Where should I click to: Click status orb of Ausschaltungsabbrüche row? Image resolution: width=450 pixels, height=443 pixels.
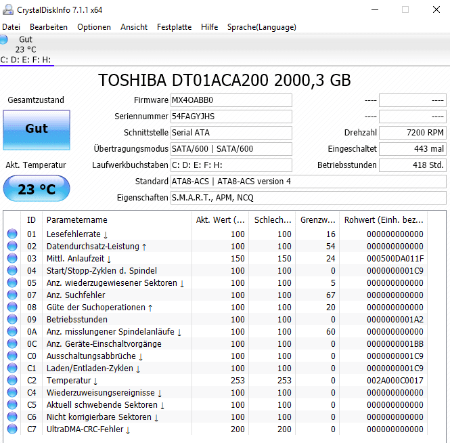(12, 356)
